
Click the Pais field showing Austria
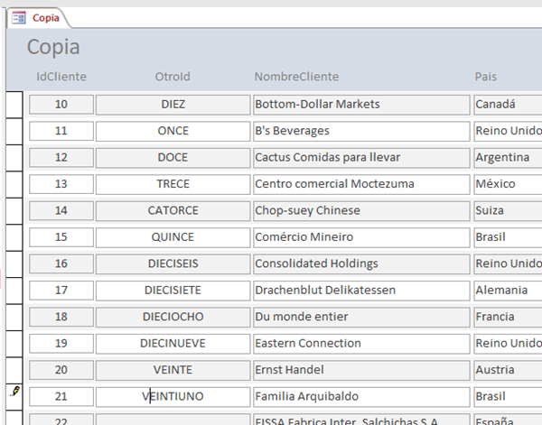click(508, 370)
